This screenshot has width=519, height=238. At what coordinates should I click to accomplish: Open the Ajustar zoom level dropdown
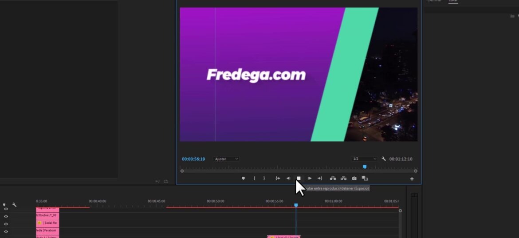click(226, 159)
